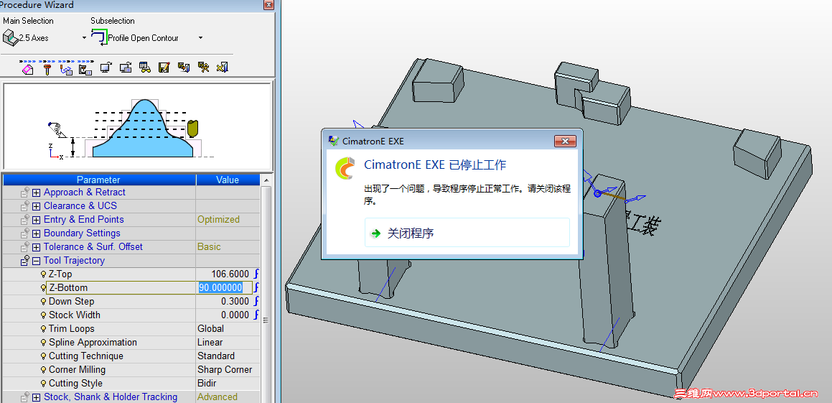Open the machine parameters step icon
This screenshot has height=403, width=832.
click(85, 68)
